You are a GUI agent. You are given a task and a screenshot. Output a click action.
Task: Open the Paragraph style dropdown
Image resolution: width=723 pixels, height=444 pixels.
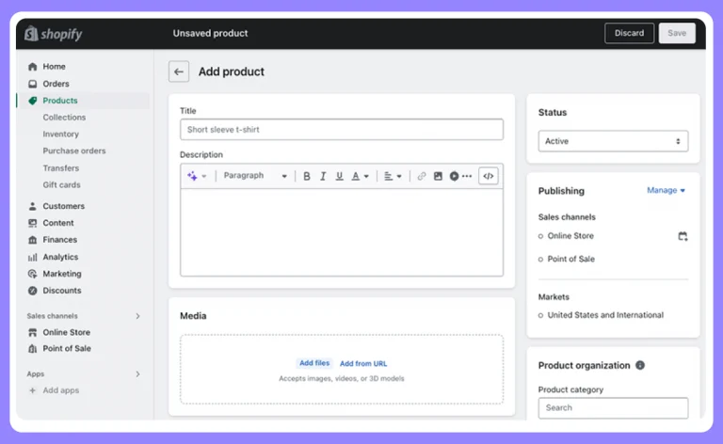tap(255, 176)
